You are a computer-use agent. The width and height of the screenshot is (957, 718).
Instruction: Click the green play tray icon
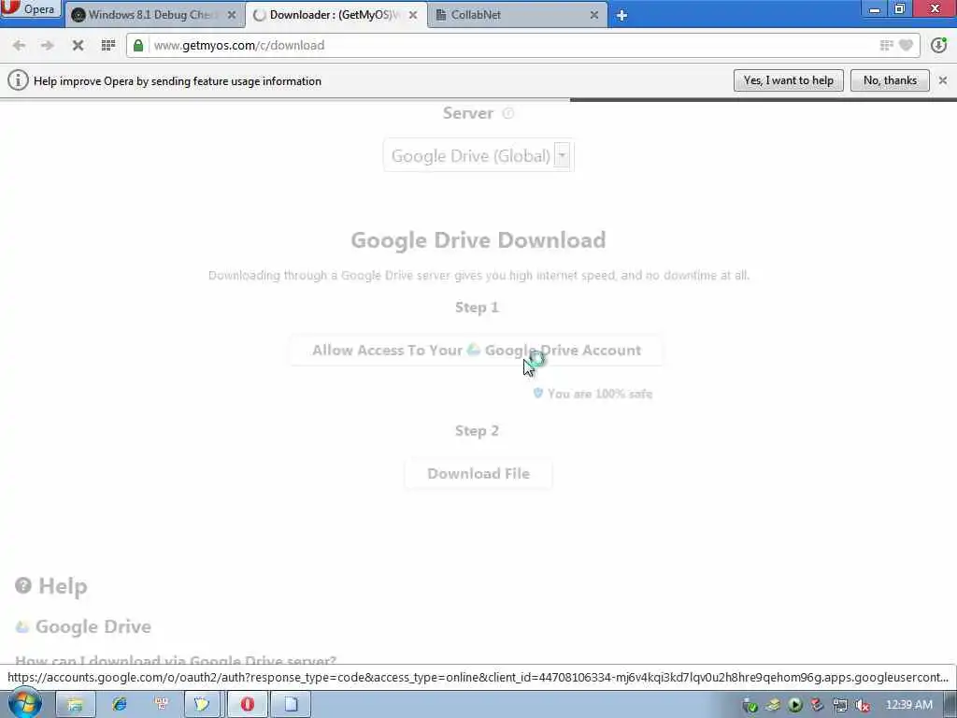(794, 705)
